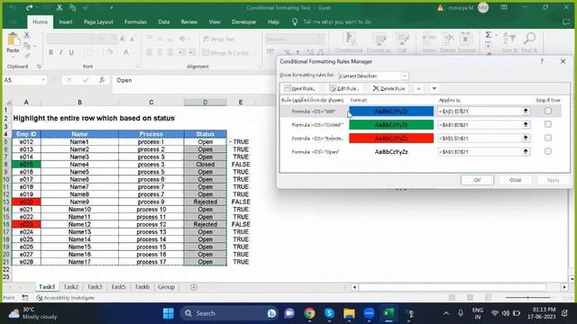This screenshot has width=577, height=324.
Task: Click the Format as Table icon
Action: 379,39
